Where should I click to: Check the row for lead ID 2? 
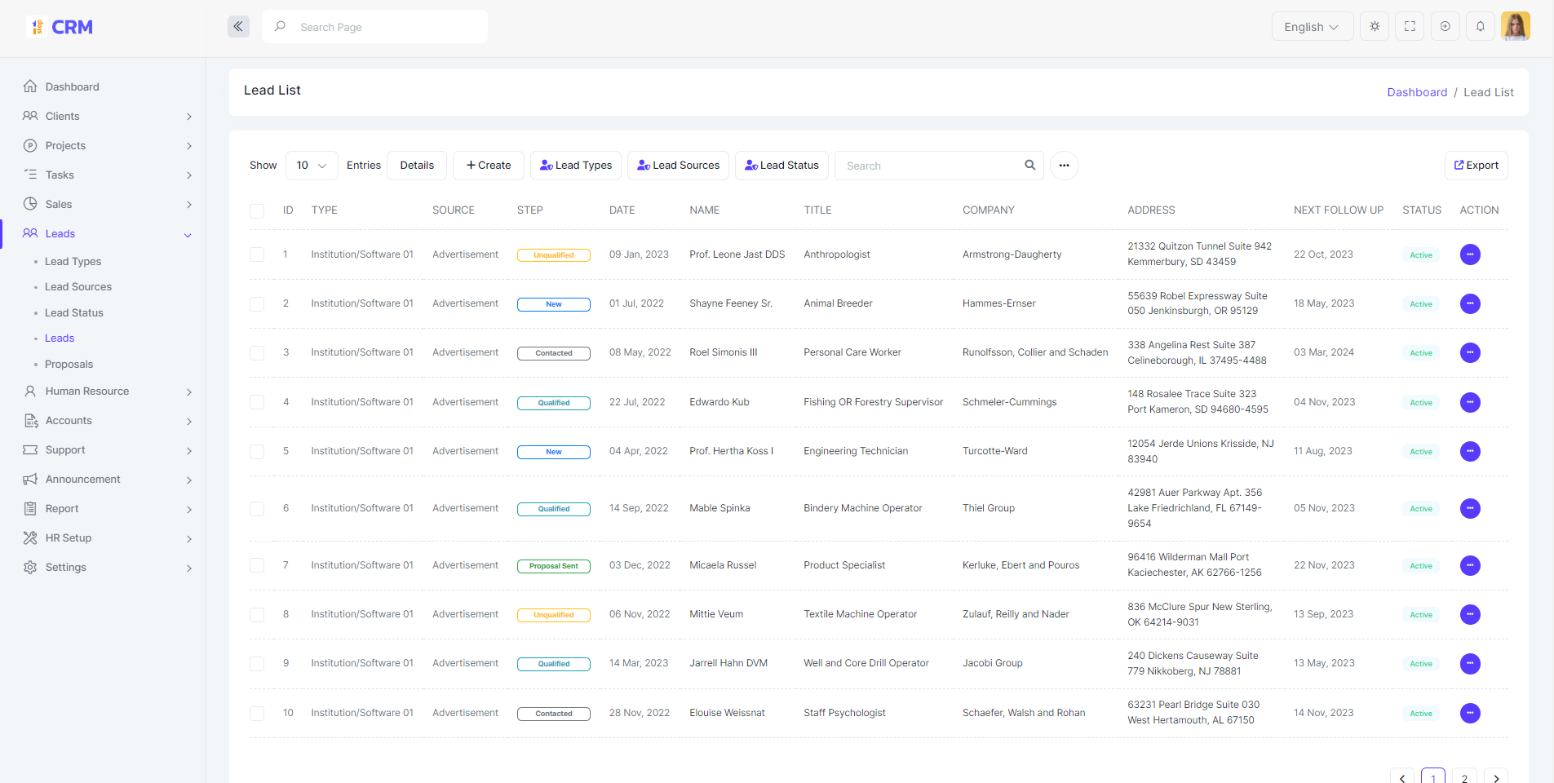click(x=257, y=303)
